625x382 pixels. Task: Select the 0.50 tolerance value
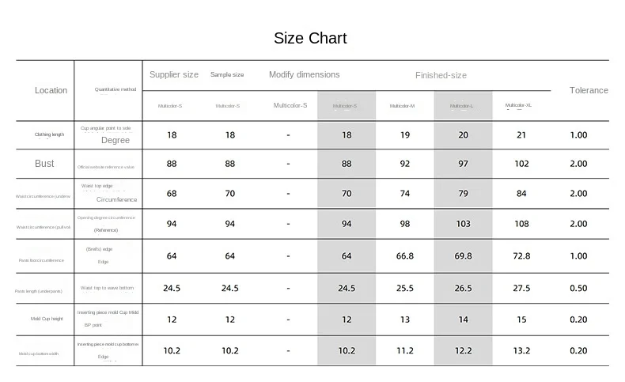tap(578, 288)
